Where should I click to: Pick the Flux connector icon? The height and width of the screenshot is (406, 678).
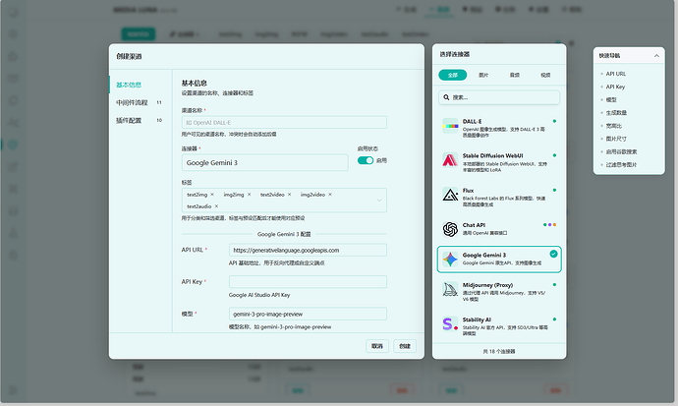point(448,194)
